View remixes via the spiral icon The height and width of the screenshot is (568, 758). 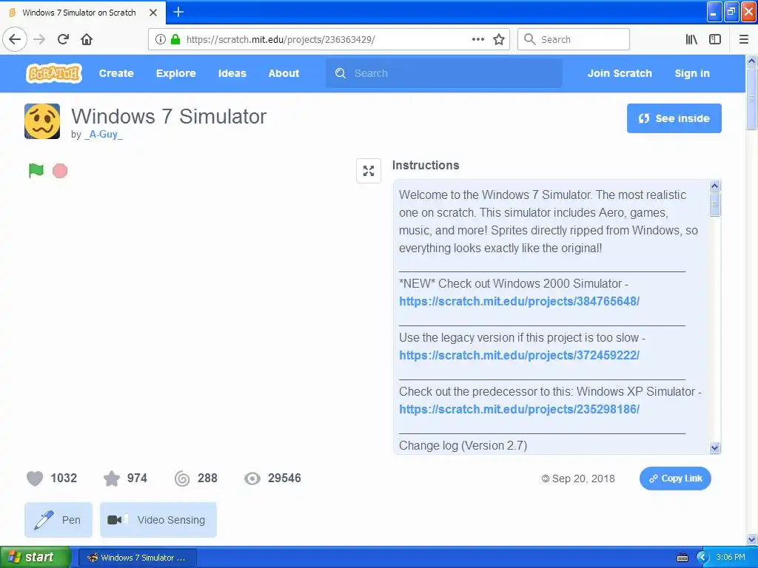coord(182,479)
